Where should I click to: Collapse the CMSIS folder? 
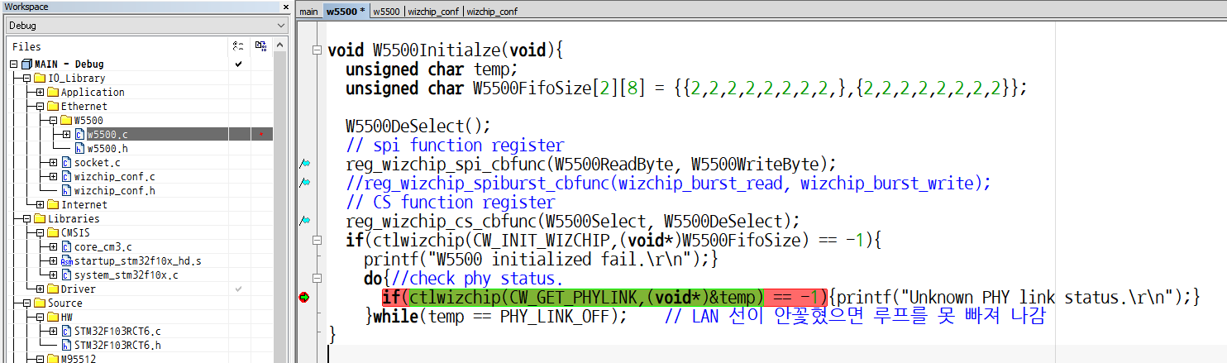(x=40, y=232)
